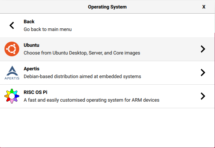Click the Operating System dialog title
This screenshot has width=215, height=148.
coord(107,7)
